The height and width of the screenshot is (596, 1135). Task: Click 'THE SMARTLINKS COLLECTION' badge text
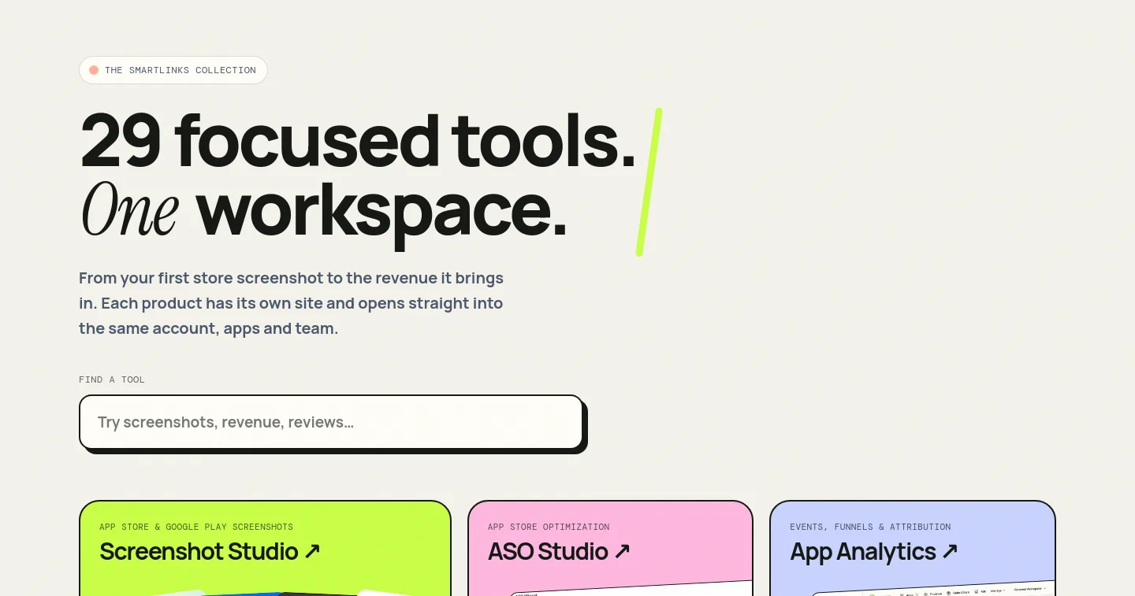click(180, 70)
